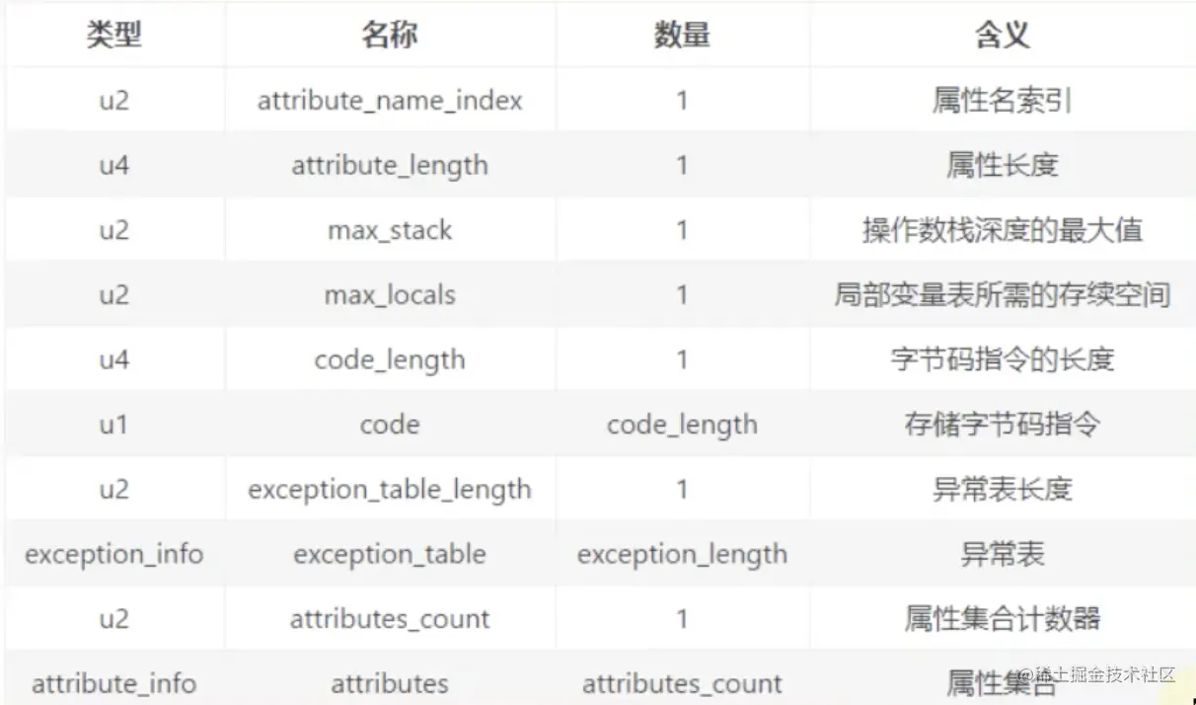Select the exception_table name cell

(390, 555)
